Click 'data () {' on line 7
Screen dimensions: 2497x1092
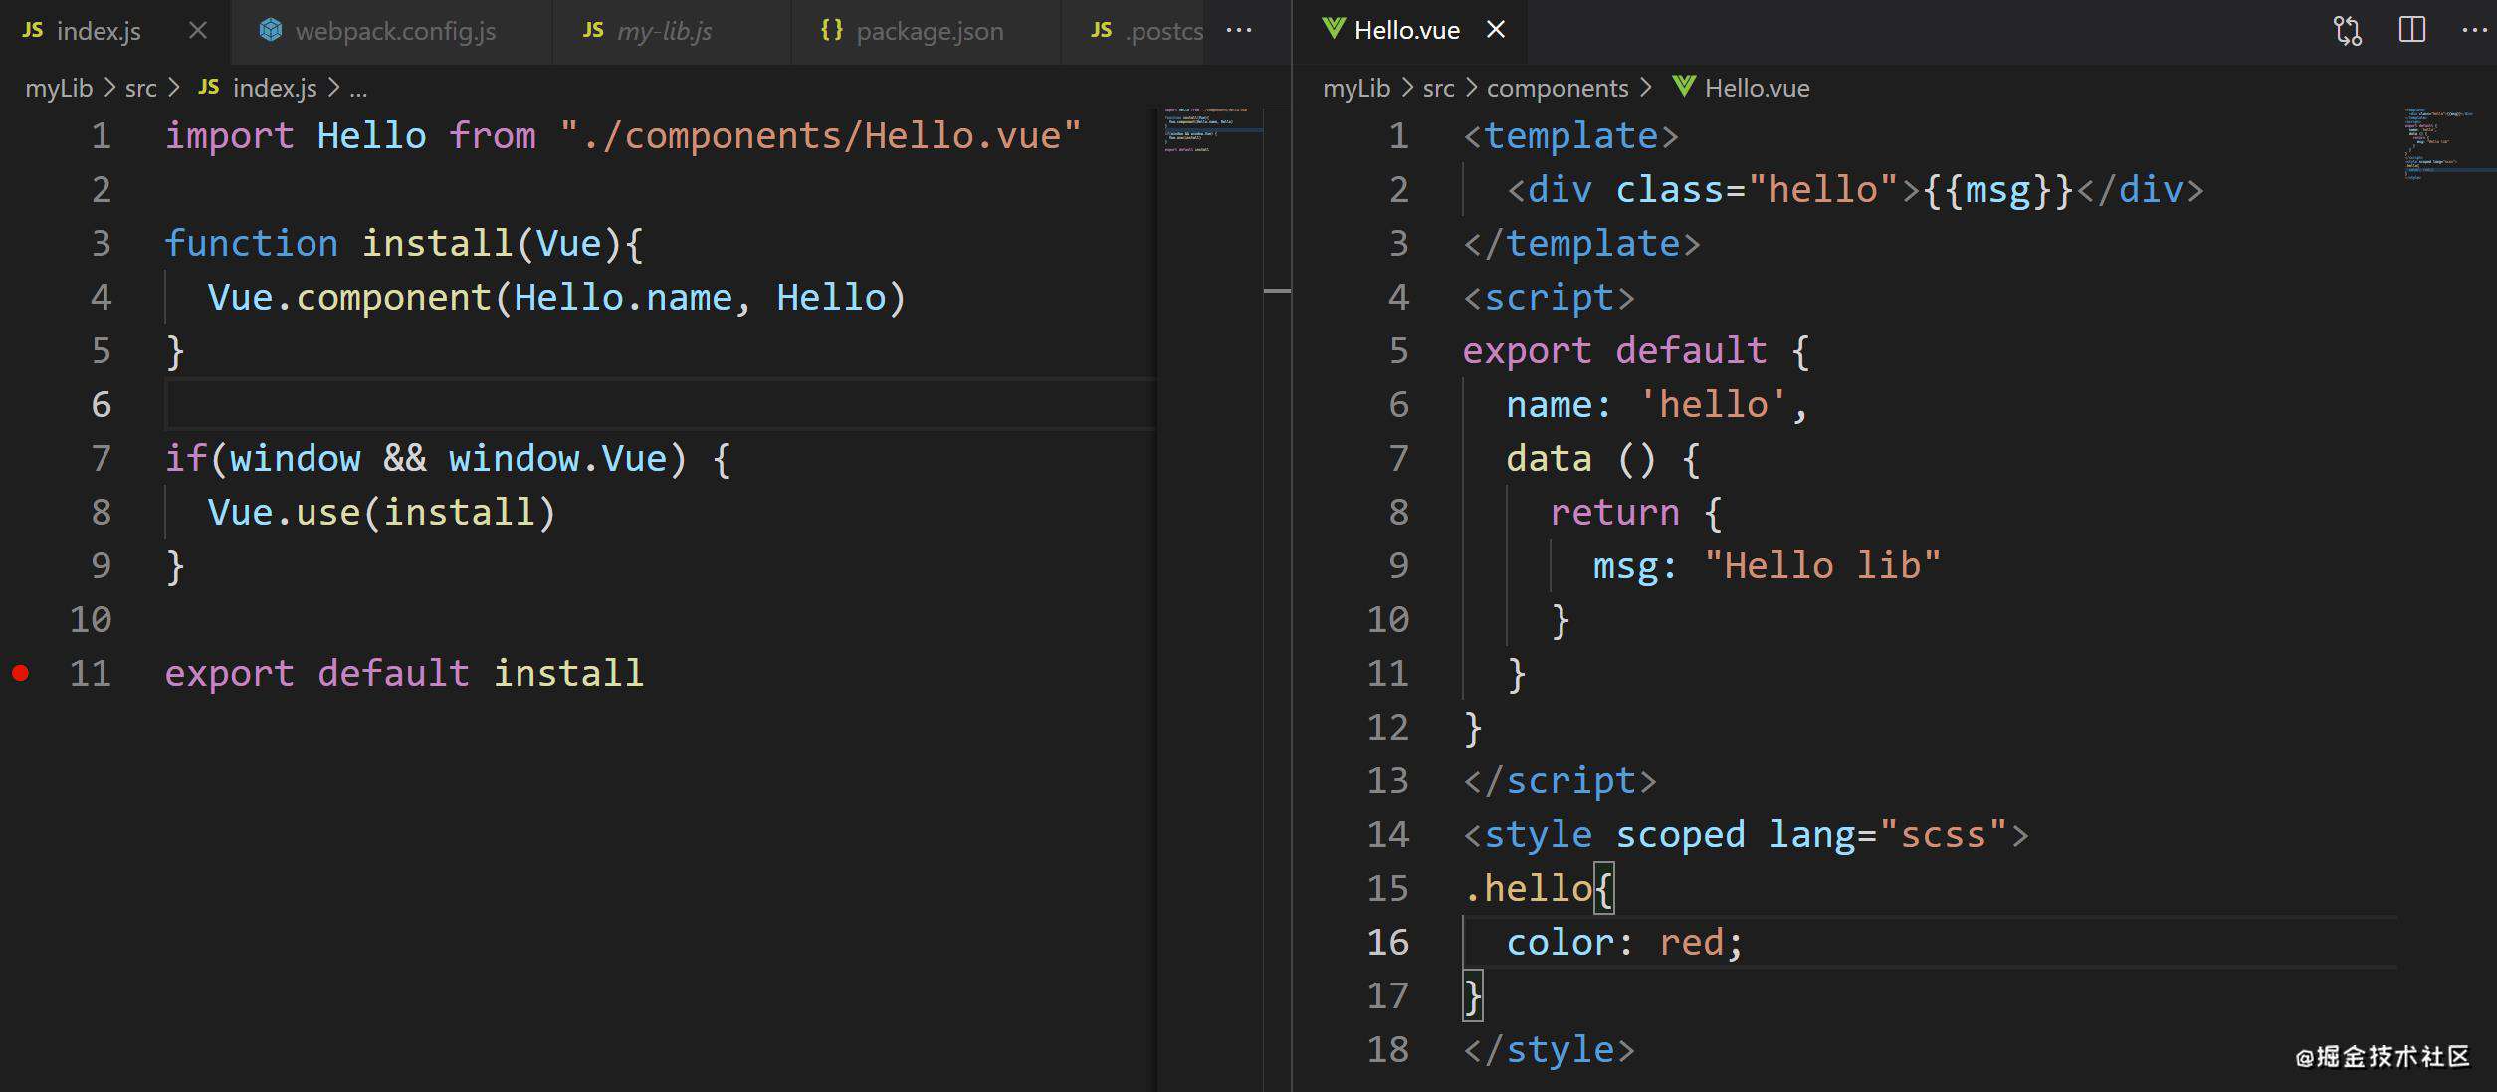coord(1603,458)
